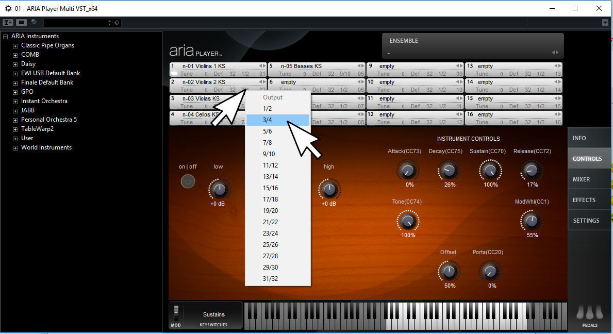The image size is (613, 334).
Task: Click the 9/10 output value in slot 5
Action: tap(345, 74)
